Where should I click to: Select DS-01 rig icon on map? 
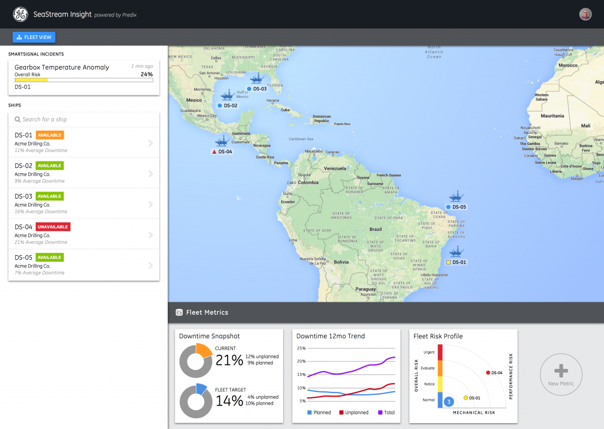coord(456,252)
